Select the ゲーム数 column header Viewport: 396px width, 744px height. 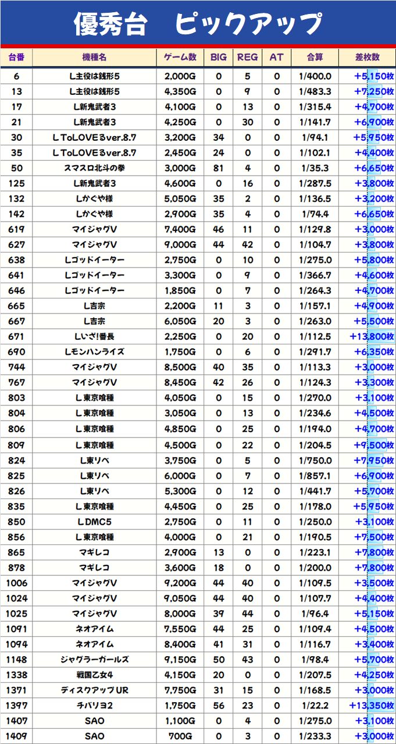tap(180, 57)
